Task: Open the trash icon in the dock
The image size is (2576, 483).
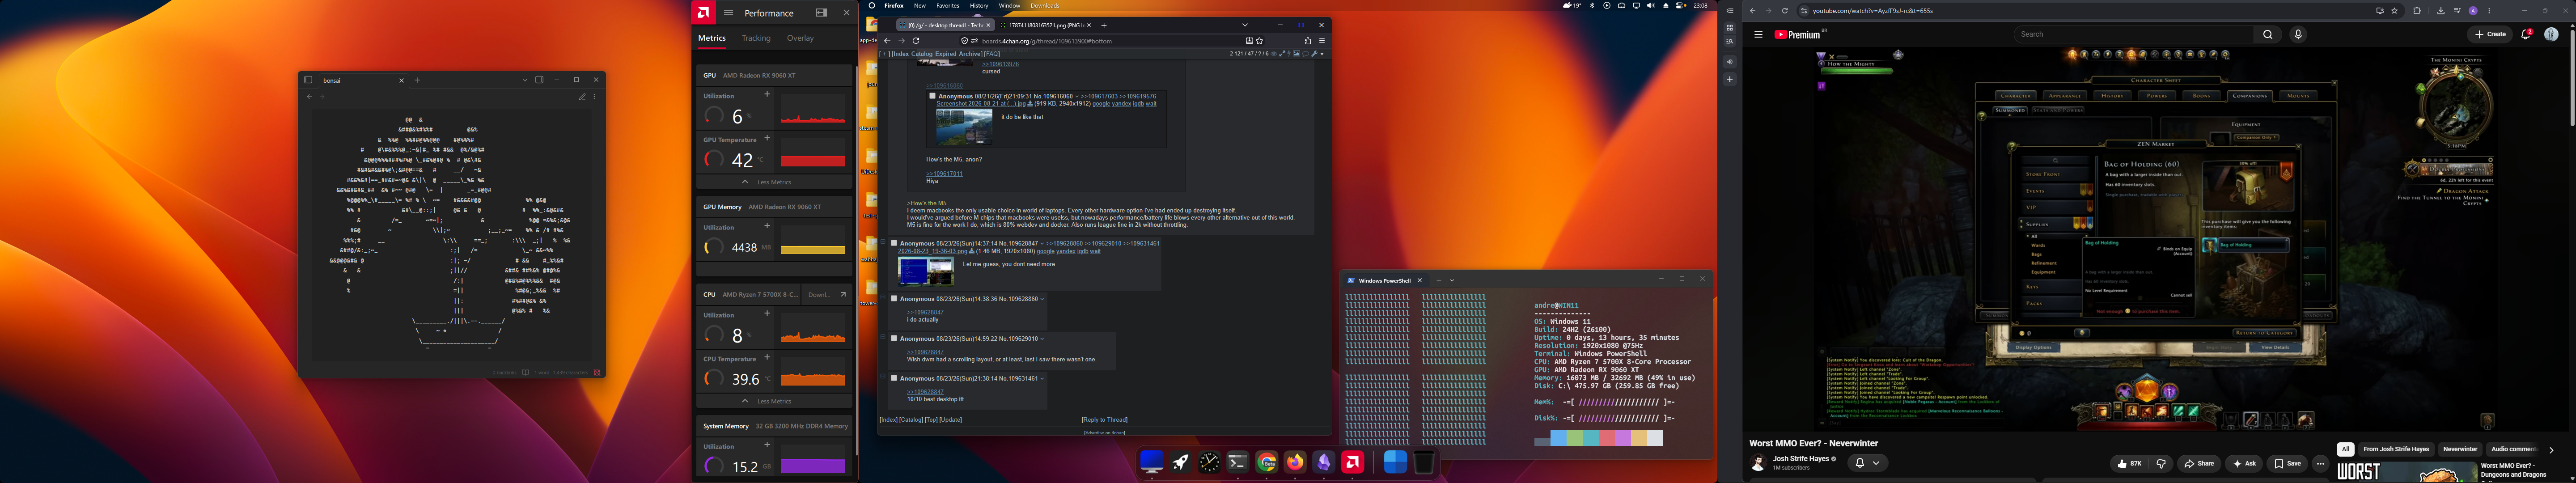Action: [x=1424, y=462]
